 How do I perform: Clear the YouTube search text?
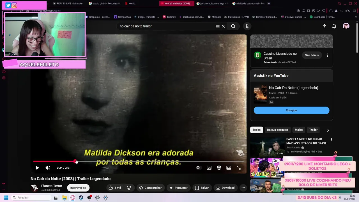223,26
